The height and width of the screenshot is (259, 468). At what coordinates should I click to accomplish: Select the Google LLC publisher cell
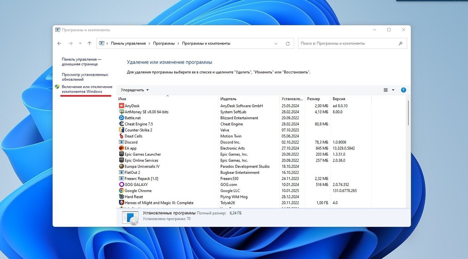pyautogui.click(x=230, y=191)
